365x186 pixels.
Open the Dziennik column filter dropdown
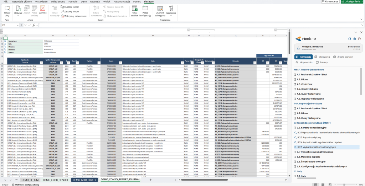255,63
